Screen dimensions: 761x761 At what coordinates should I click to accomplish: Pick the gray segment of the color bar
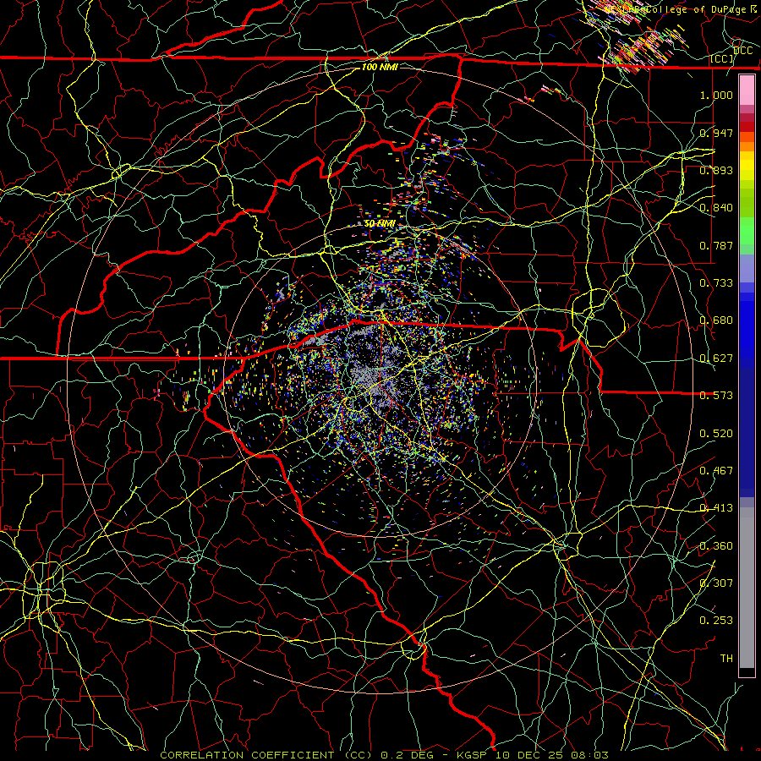[x=747, y=588]
